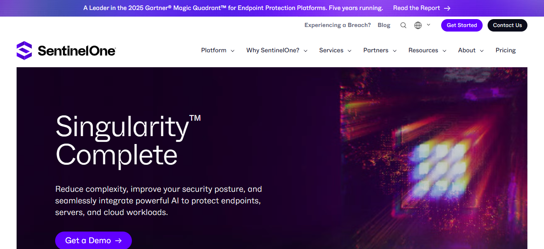This screenshot has width=544, height=249.
Task: Expand the Services dropdown arrow
Action: 350,51
